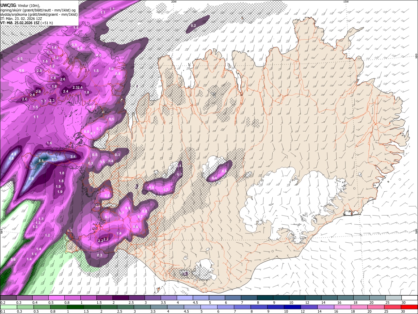This screenshot has height=314, width=418.
Task: Pick lower legend swatch between 3 and 3.5
Action: 142,307
